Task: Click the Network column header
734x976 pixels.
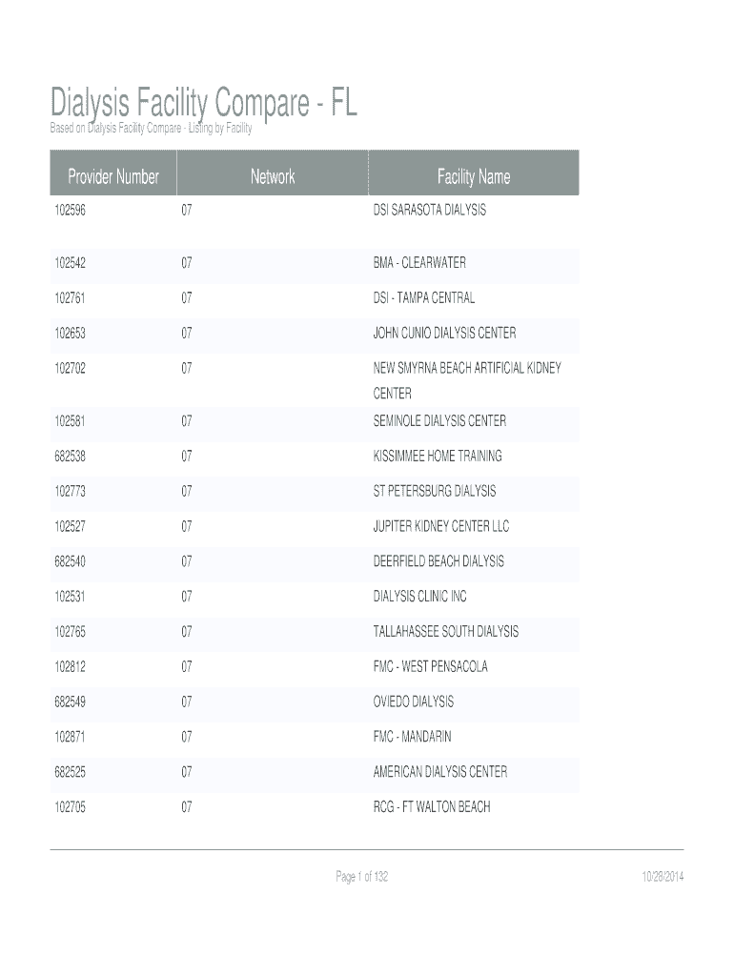Action: (273, 176)
